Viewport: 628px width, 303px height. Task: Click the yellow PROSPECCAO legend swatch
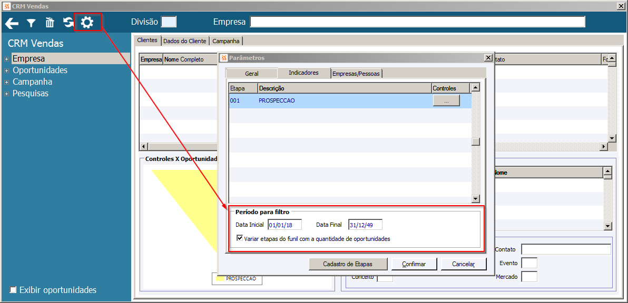220,279
